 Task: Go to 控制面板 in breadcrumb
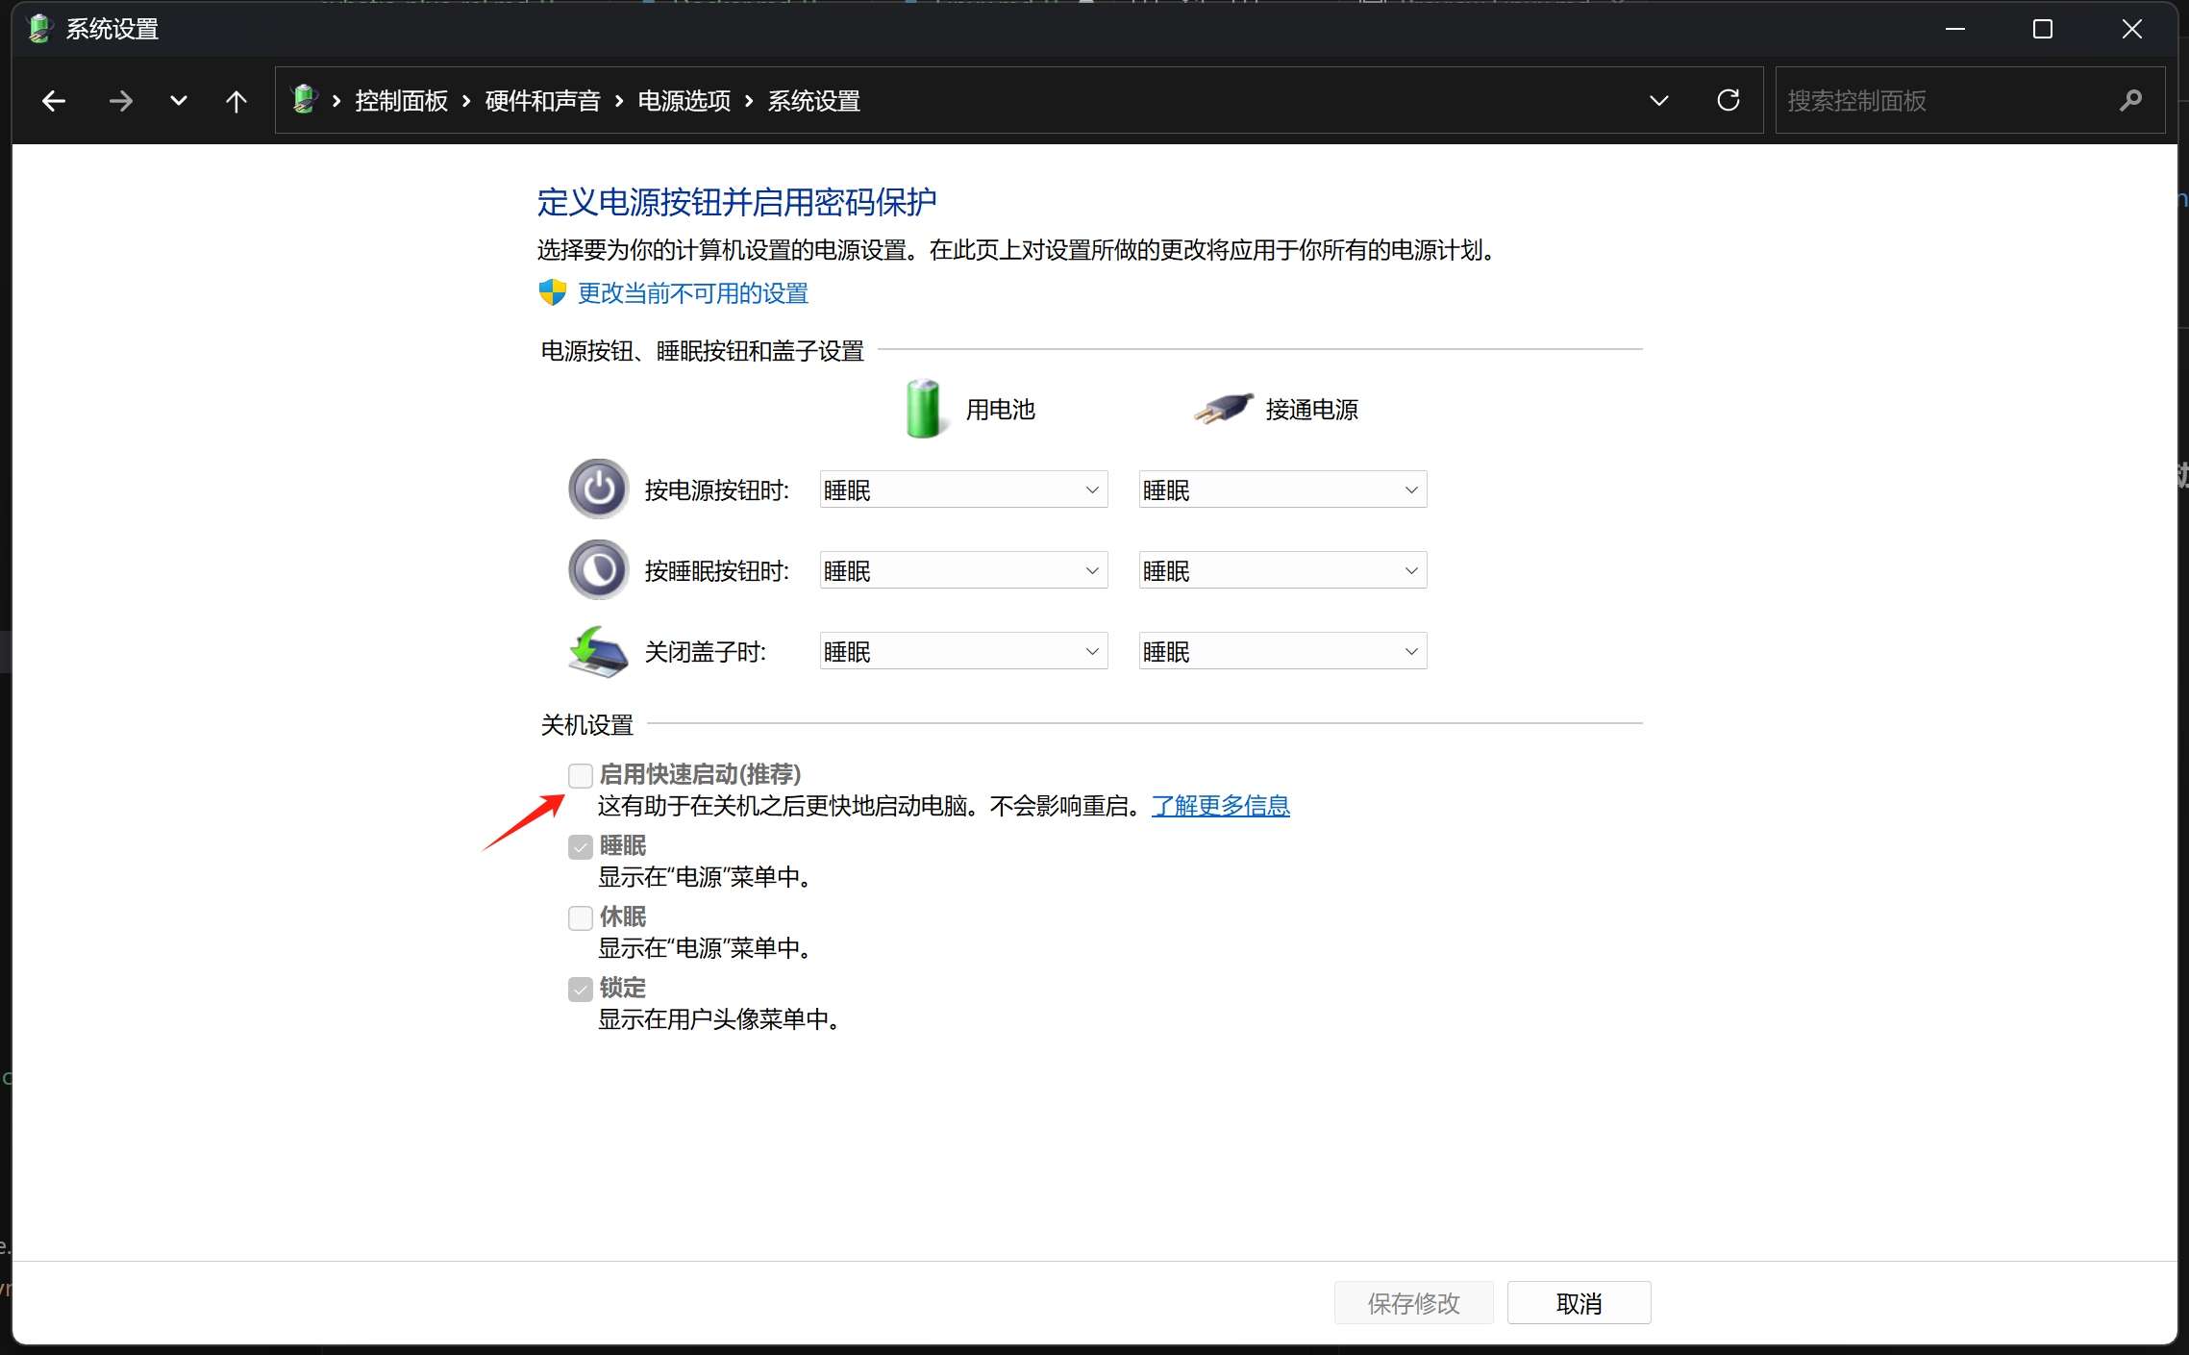click(401, 101)
